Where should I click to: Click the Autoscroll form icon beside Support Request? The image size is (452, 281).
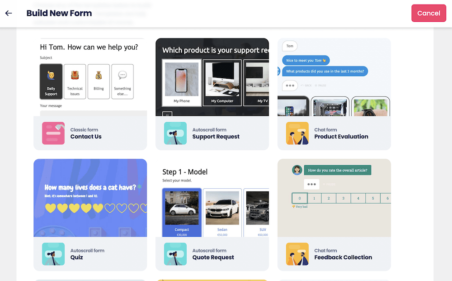click(175, 133)
